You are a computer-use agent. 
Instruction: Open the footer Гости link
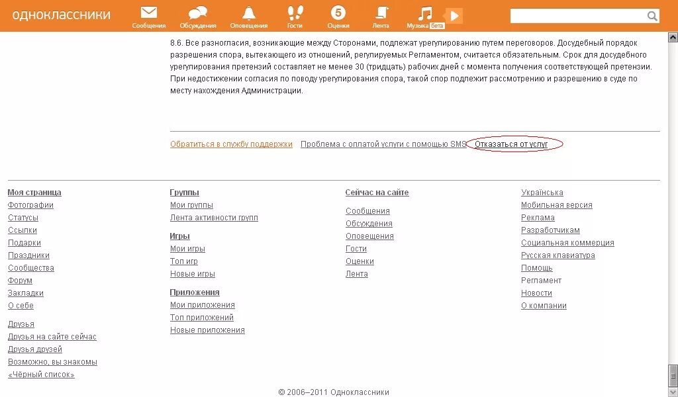pos(356,248)
